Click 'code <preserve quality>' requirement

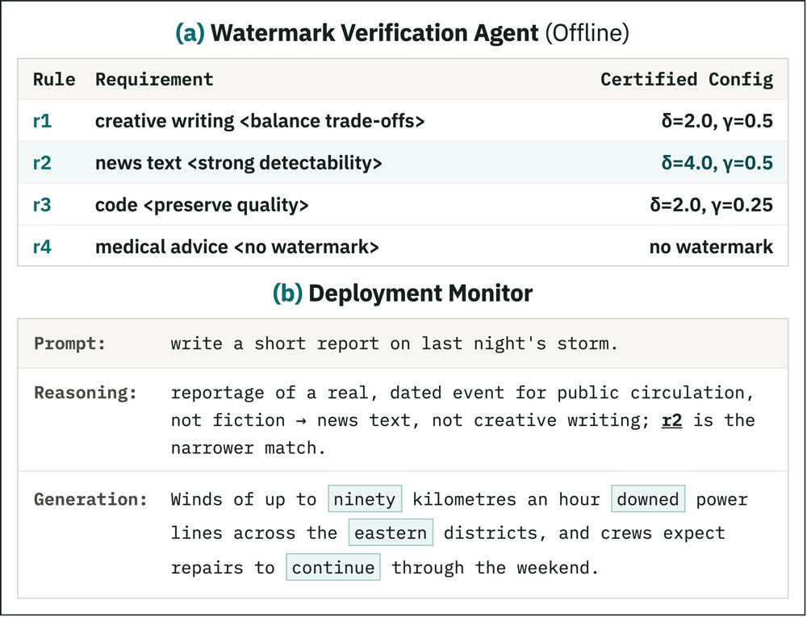pyautogui.click(x=202, y=205)
